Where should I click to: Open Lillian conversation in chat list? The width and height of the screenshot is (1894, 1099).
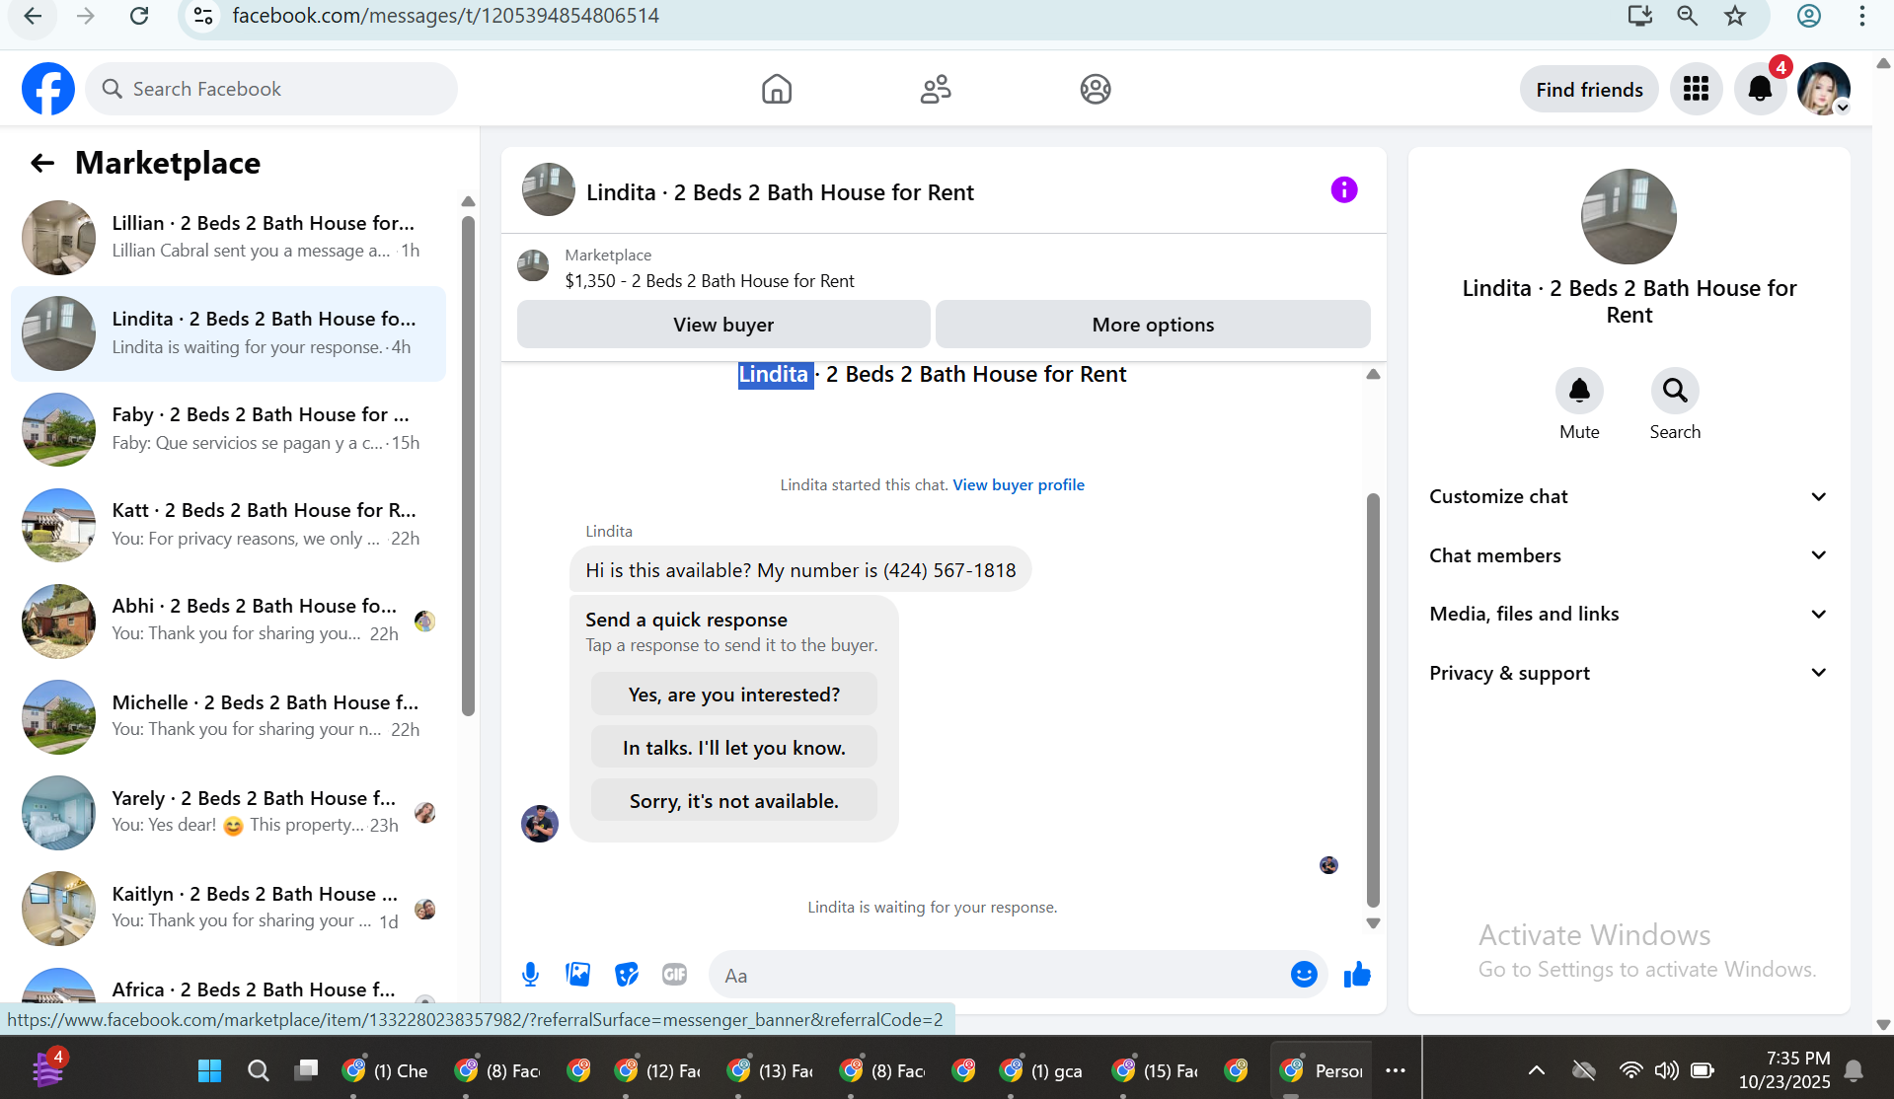coord(228,238)
